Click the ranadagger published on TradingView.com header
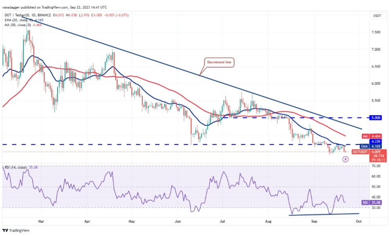Image resolution: width=391 pixels, height=236 pixels. click(x=55, y=7)
